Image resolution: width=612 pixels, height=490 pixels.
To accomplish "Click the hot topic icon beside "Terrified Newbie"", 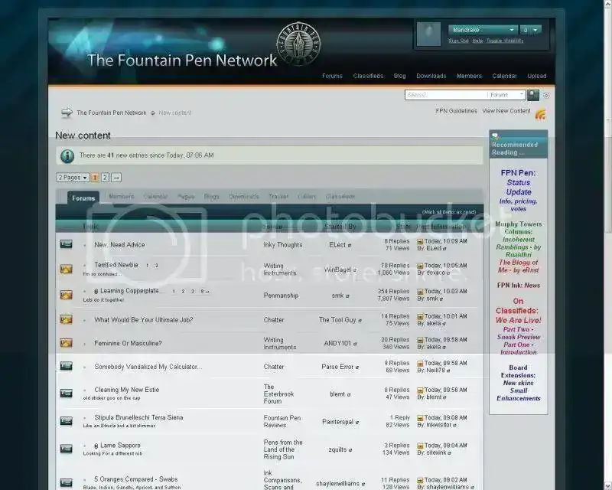I will pos(66,268).
